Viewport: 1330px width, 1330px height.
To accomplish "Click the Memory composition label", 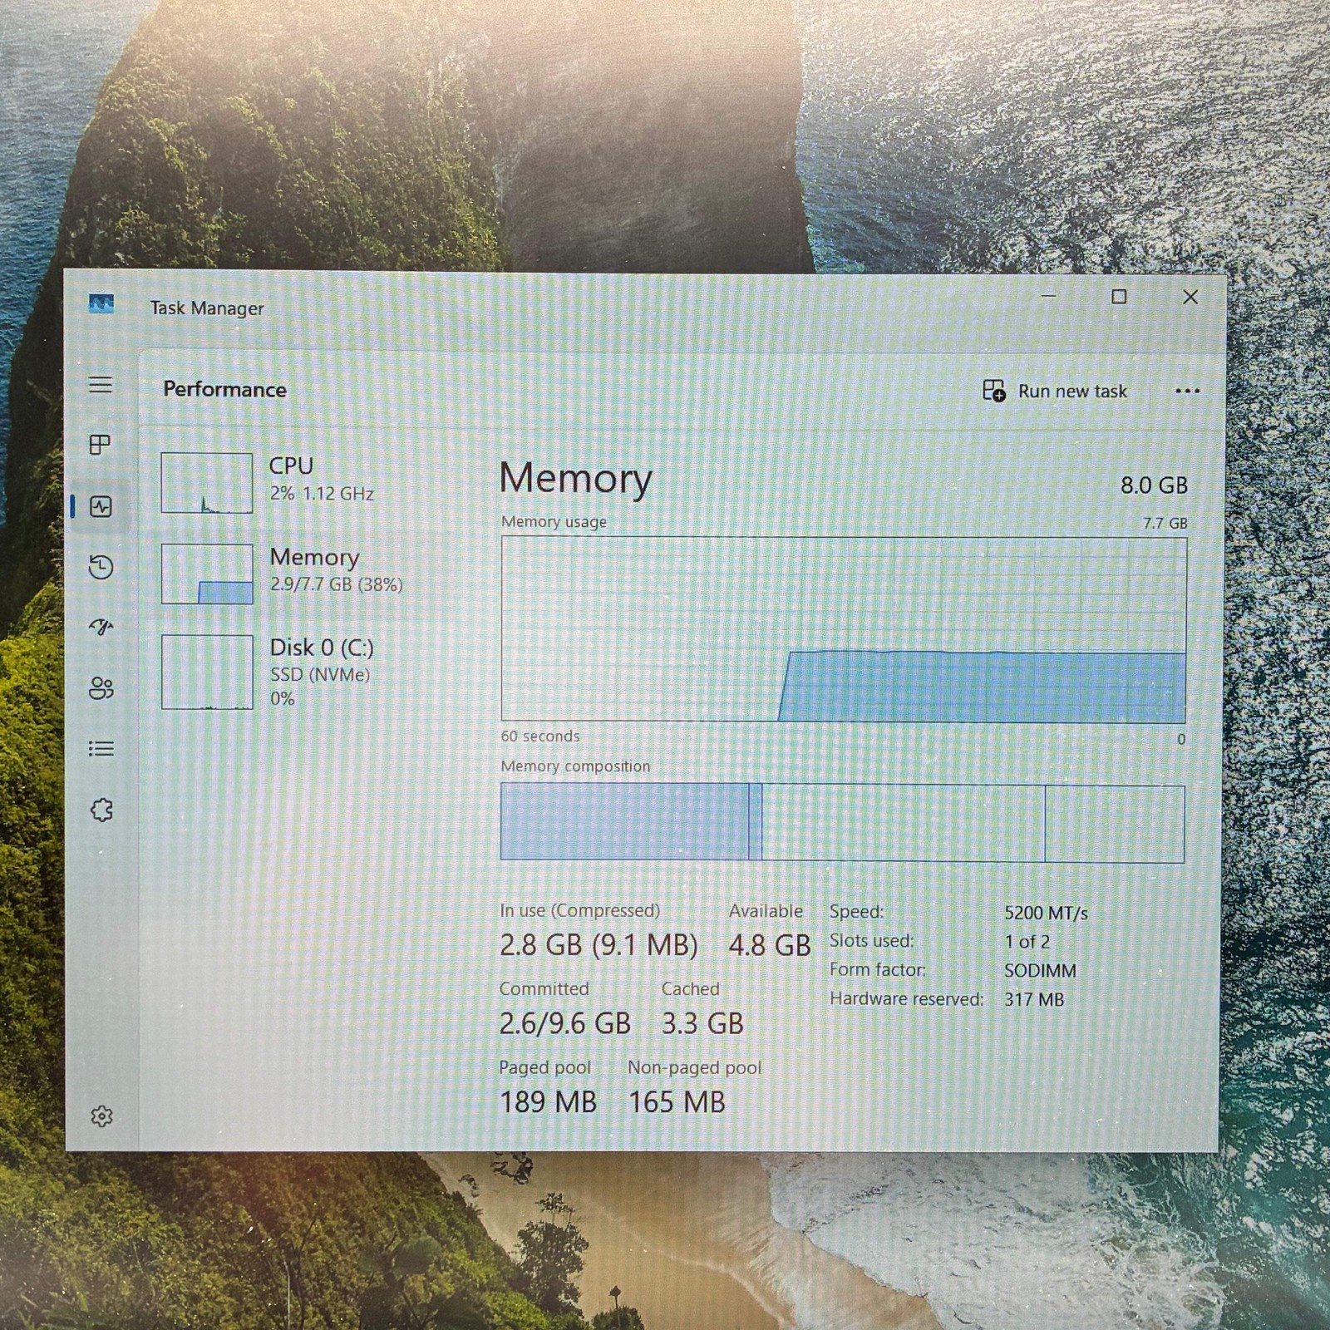I will 575,766.
